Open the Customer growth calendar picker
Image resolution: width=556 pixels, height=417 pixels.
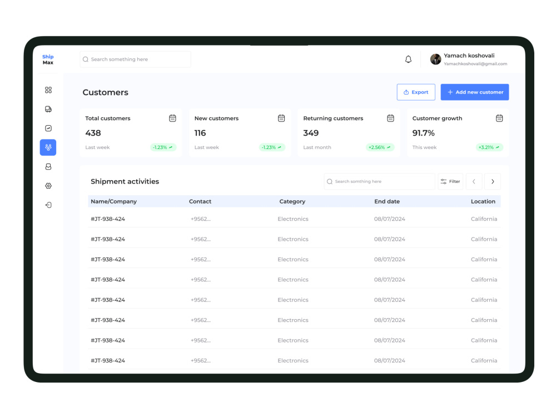(x=499, y=118)
